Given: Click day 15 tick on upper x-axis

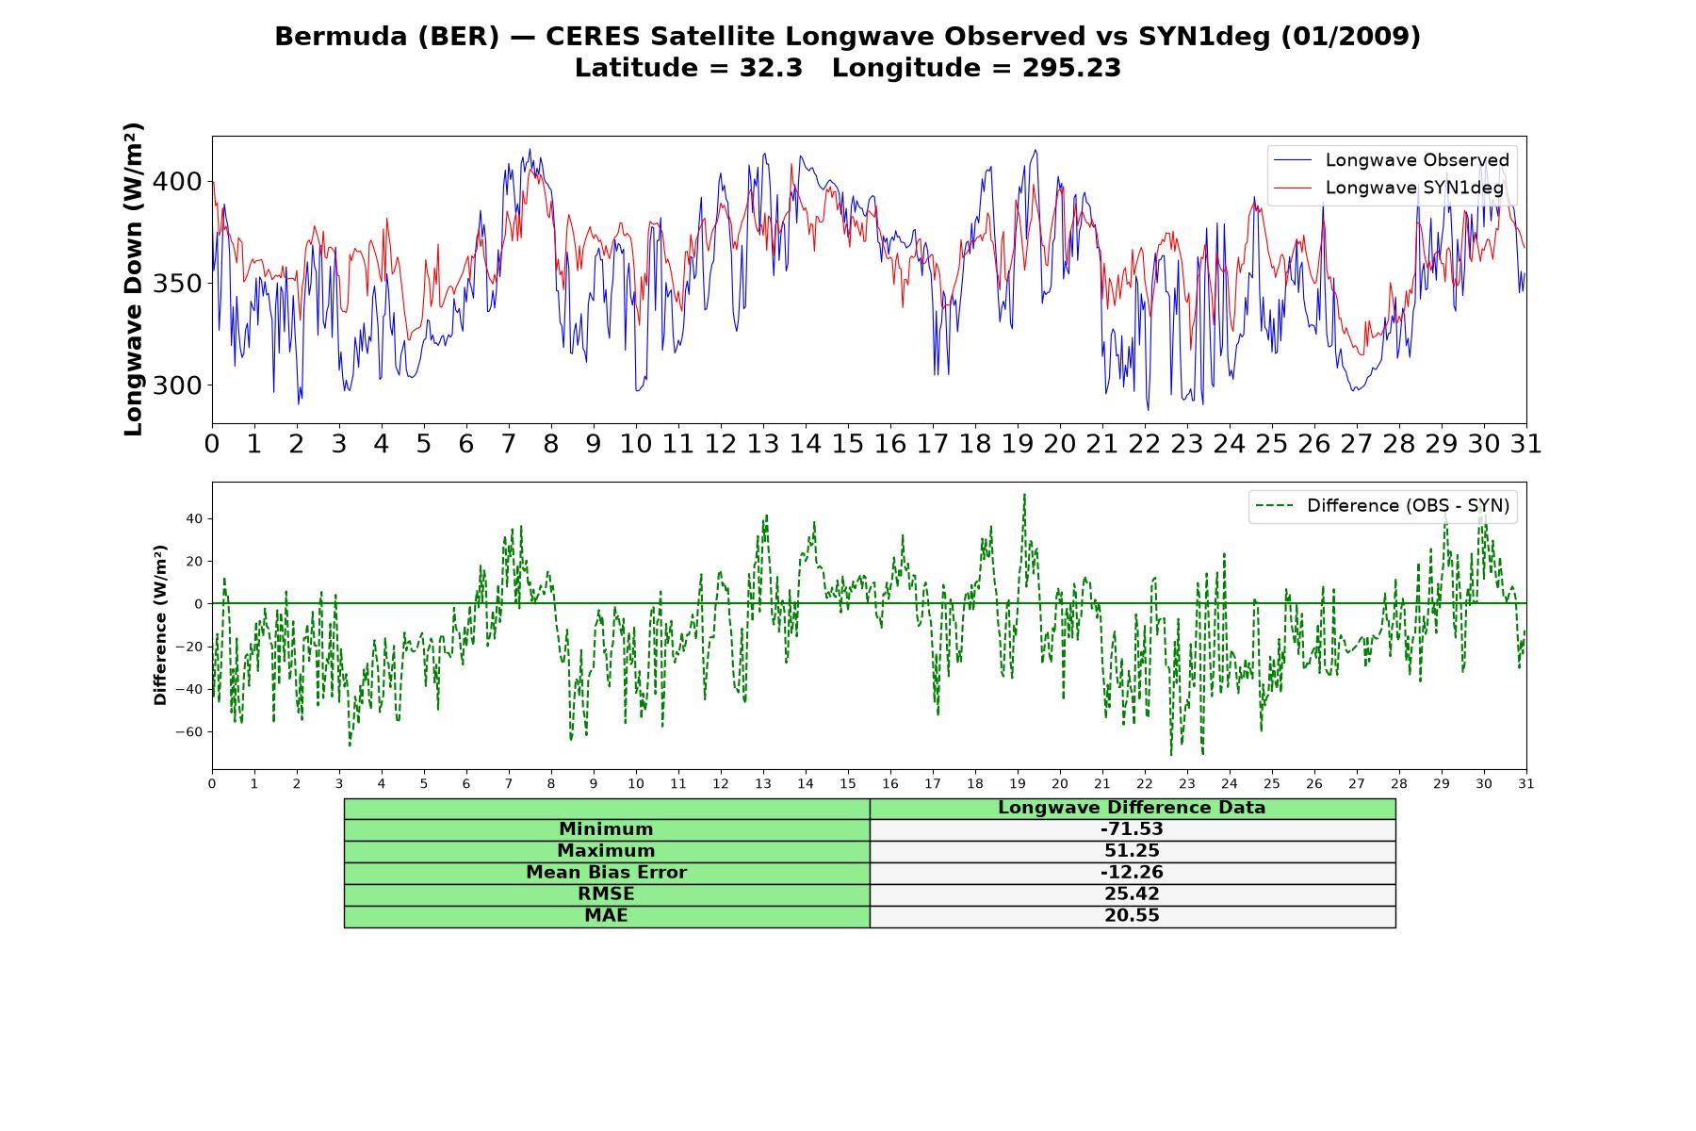Looking at the screenshot, I should [x=848, y=444].
